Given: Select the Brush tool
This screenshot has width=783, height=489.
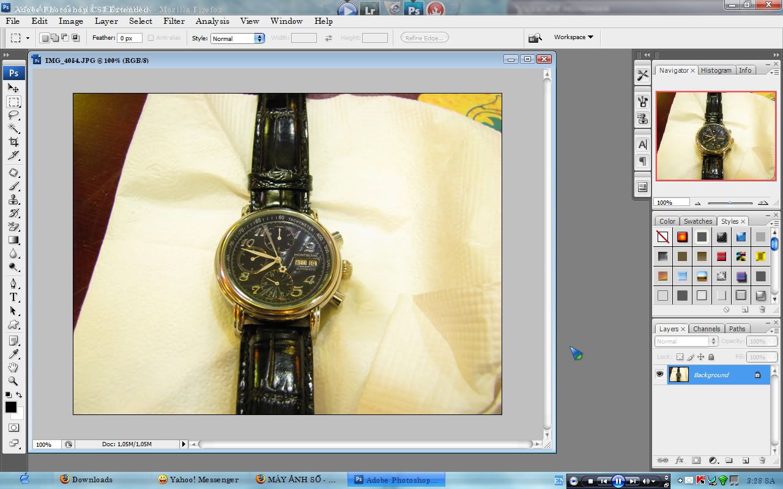Looking at the screenshot, I should (13, 186).
